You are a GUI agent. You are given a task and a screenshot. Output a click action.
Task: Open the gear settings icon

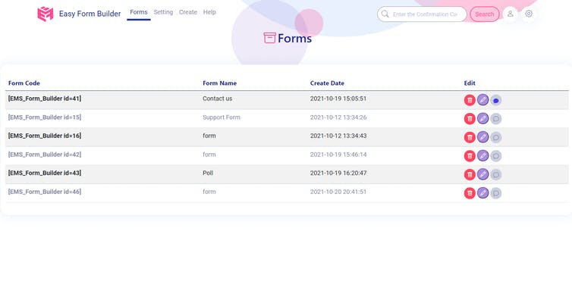click(x=529, y=14)
